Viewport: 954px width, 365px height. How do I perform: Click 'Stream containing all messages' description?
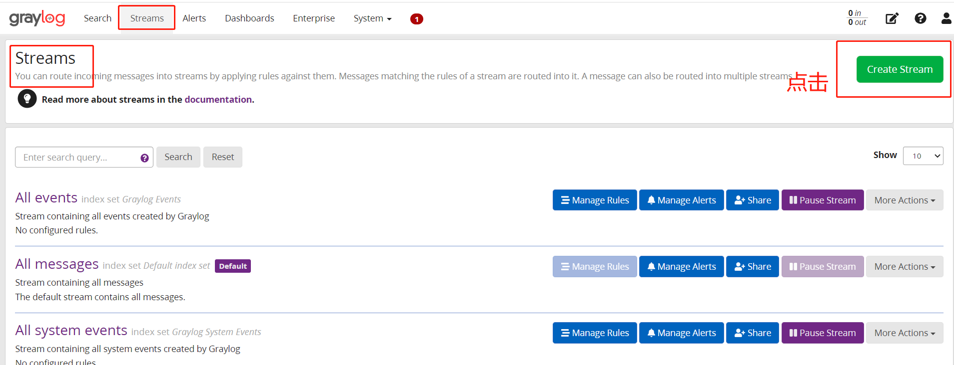(79, 283)
